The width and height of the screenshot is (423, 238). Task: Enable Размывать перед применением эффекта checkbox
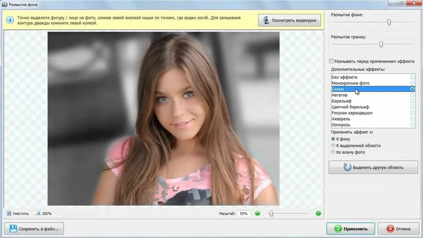tap(331, 61)
